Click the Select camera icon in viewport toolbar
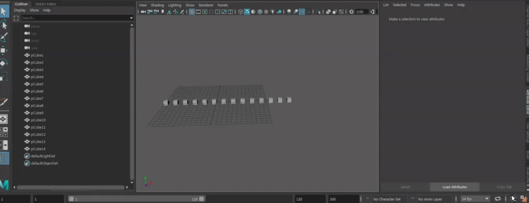 coord(143,12)
